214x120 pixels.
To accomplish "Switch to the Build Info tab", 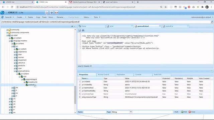I will (158, 75).
